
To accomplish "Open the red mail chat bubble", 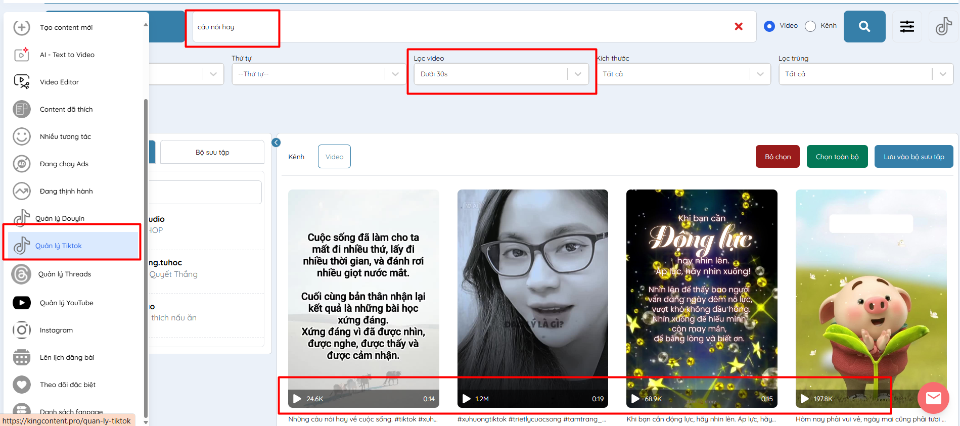I will (933, 398).
